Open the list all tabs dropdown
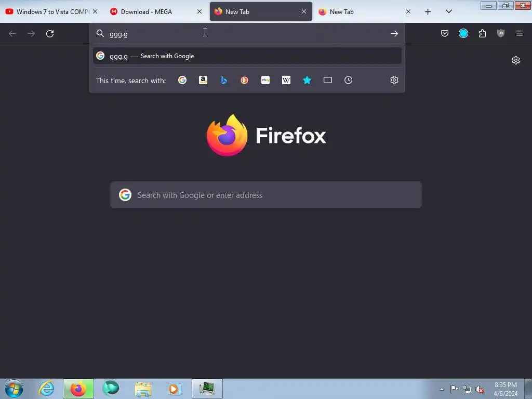This screenshot has width=532, height=399. click(x=448, y=11)
